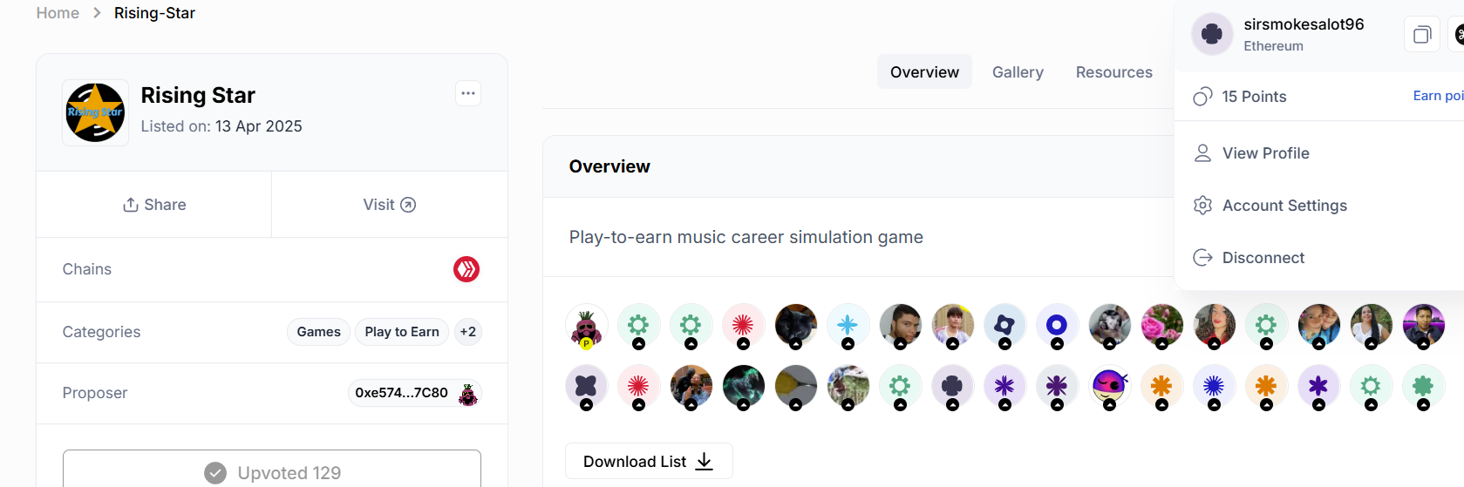Click the Earn points link
The image size is (1464, 487).
pos(1438,96)
